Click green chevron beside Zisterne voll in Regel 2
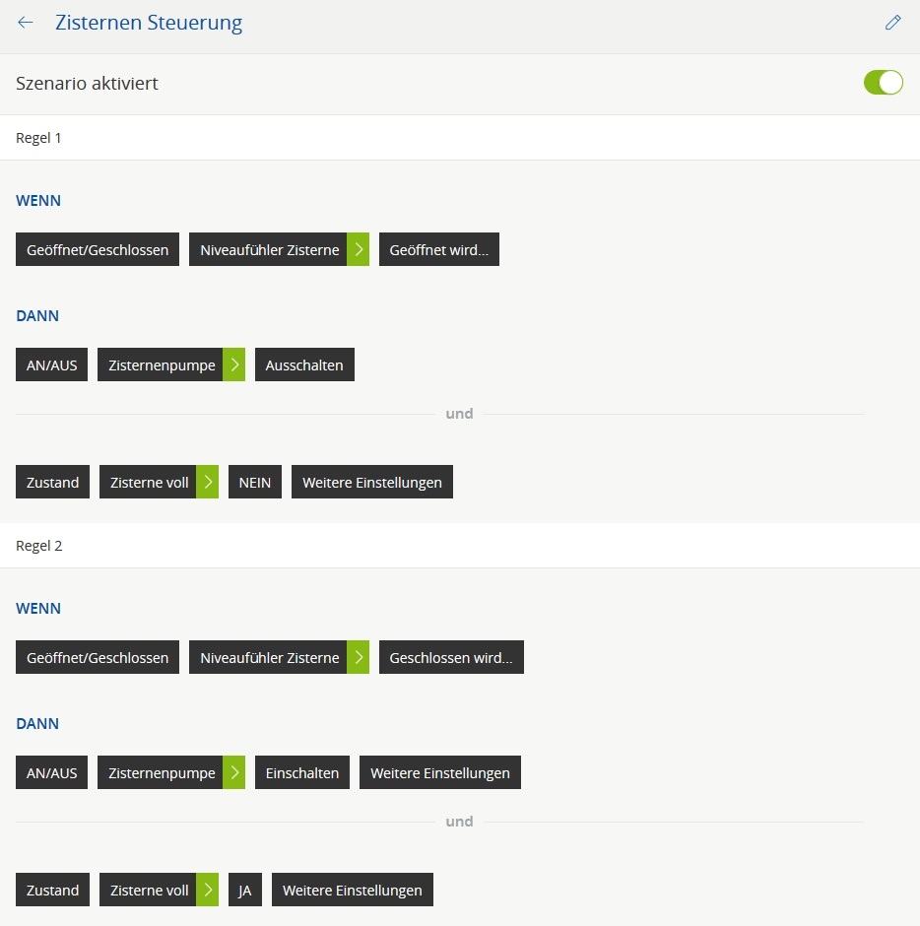Viewport: 920px width, 926px height. point(208,891)
